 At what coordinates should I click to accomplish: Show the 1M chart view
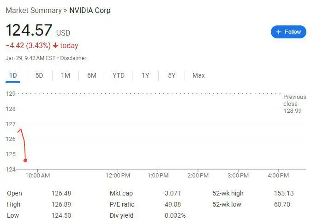click(x=66, y=75)
